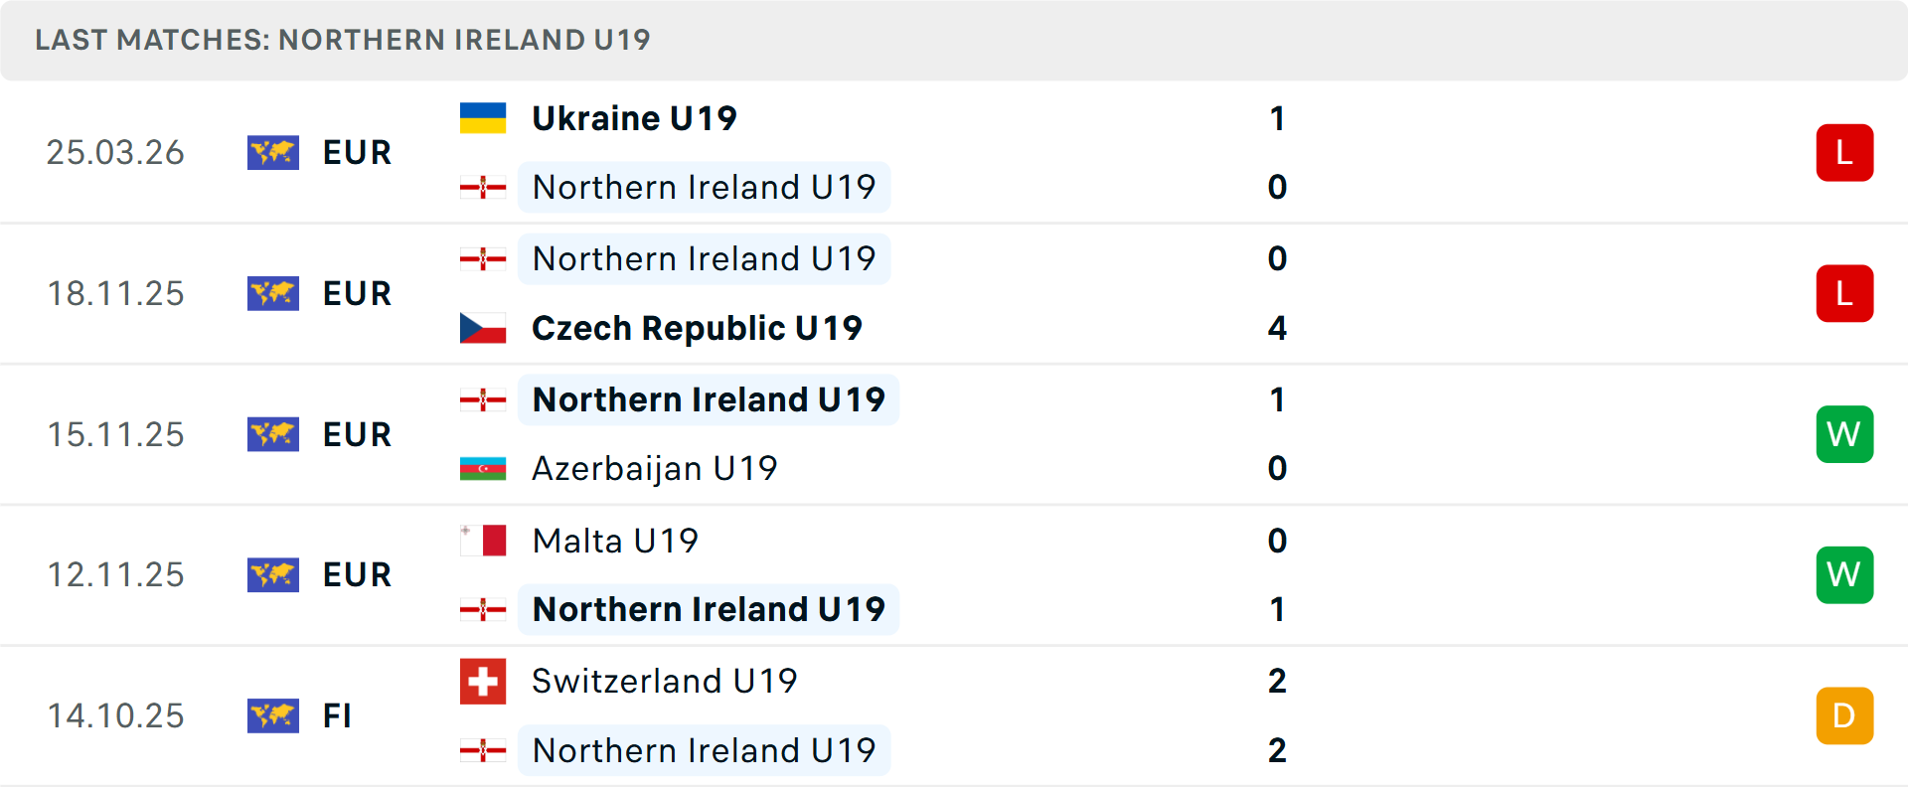The image size is (1908, 787).
Task: Click the Malta U19 flag icon
Action: 483,541
